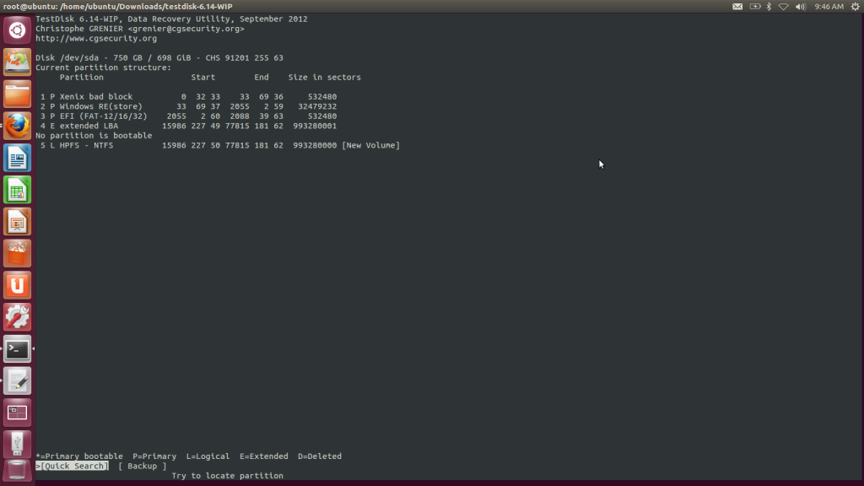
Task: Open the Files folder launcher icon
Action: (x=17, y=94)
